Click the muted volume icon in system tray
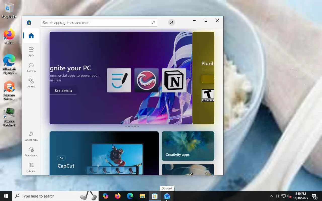 click(x=289, y=196)
